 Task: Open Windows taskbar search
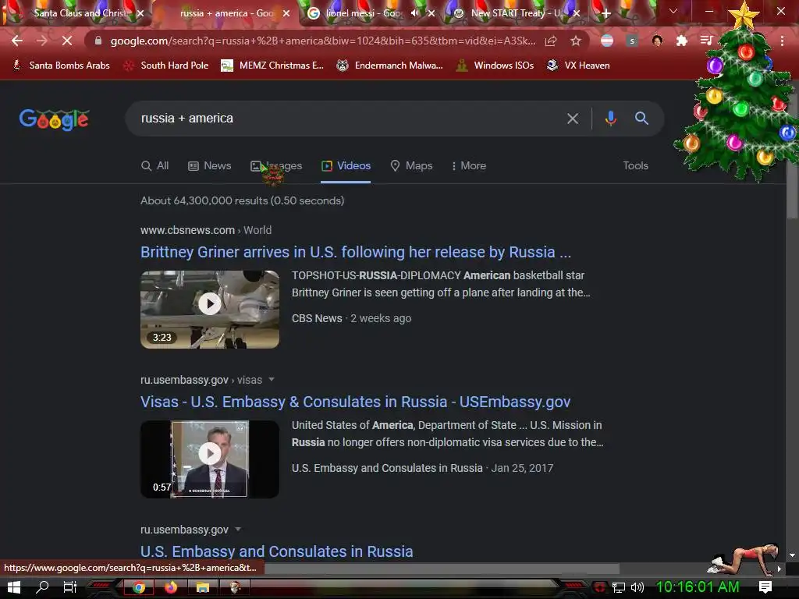pos(42,587)
